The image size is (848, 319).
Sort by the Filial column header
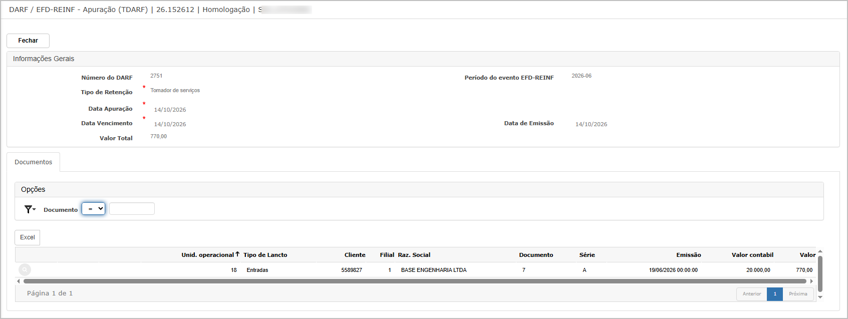(387, 255)
